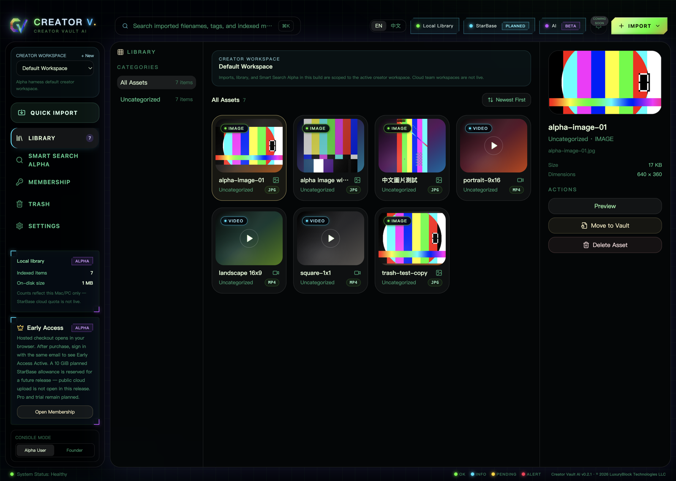Toggle the AI Beta source
Viewport: 676px width, 481px height.
(x=562, y=26)
